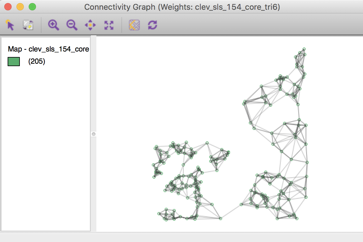Screen dimensions: 363x242
Task: Minimize the Connectivity Graph window
Action: [20, 7]
